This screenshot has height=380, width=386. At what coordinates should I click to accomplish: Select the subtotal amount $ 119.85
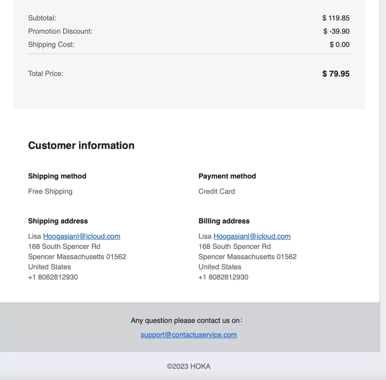pyautogui.click(x=336, y=18)
